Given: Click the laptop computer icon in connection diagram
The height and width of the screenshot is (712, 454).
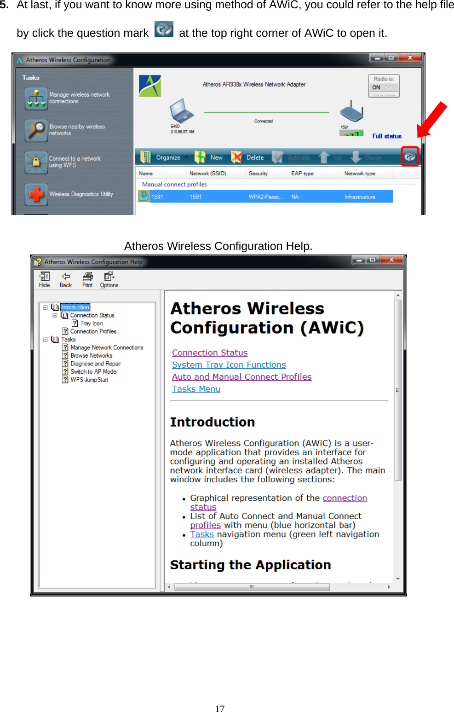Looking at the screenshot, I should pos(181,110).
